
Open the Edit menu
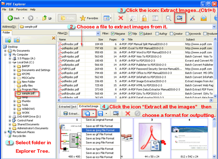[11, 9]
